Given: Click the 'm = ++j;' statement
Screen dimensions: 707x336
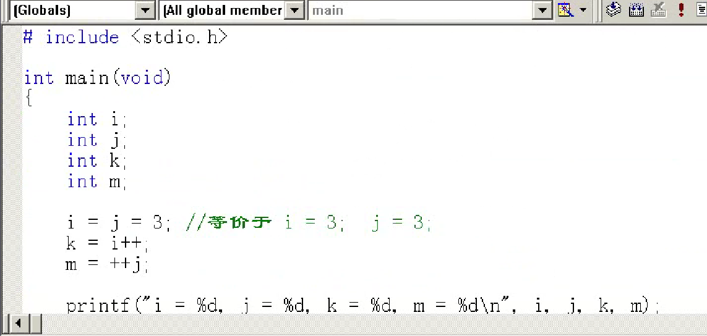Looking at the screenshot, I should tap(106, 264).
